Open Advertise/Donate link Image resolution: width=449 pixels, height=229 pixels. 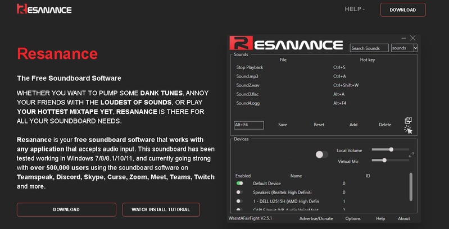[x=316, y=218]
